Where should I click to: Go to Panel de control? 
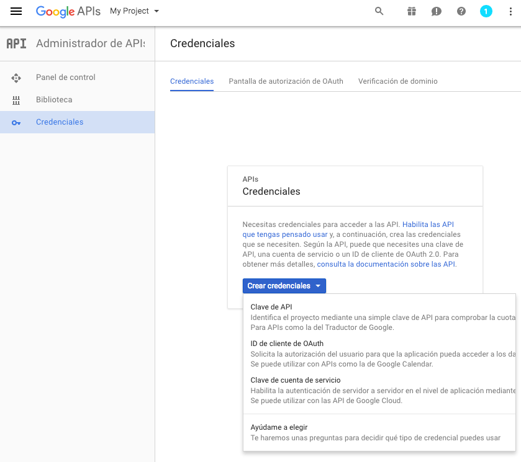(x=65, y=78)
